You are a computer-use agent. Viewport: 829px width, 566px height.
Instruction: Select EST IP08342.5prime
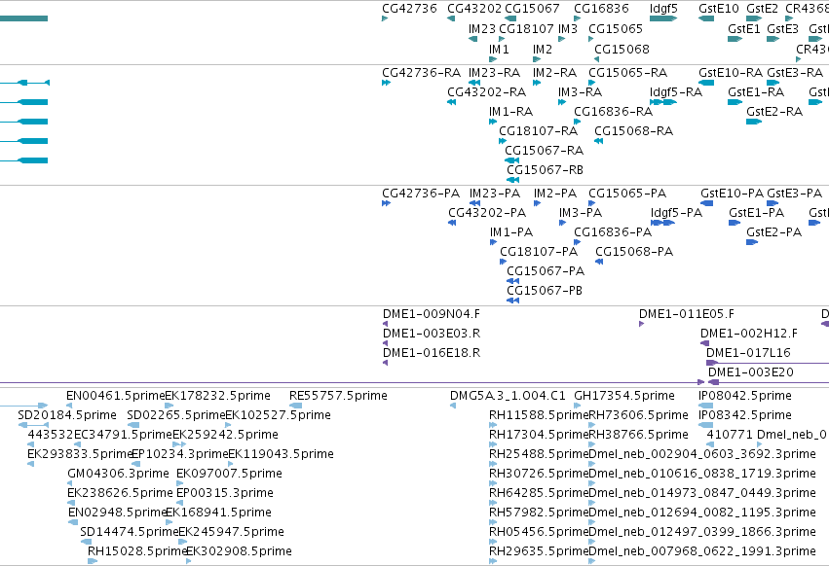[745, 415]
